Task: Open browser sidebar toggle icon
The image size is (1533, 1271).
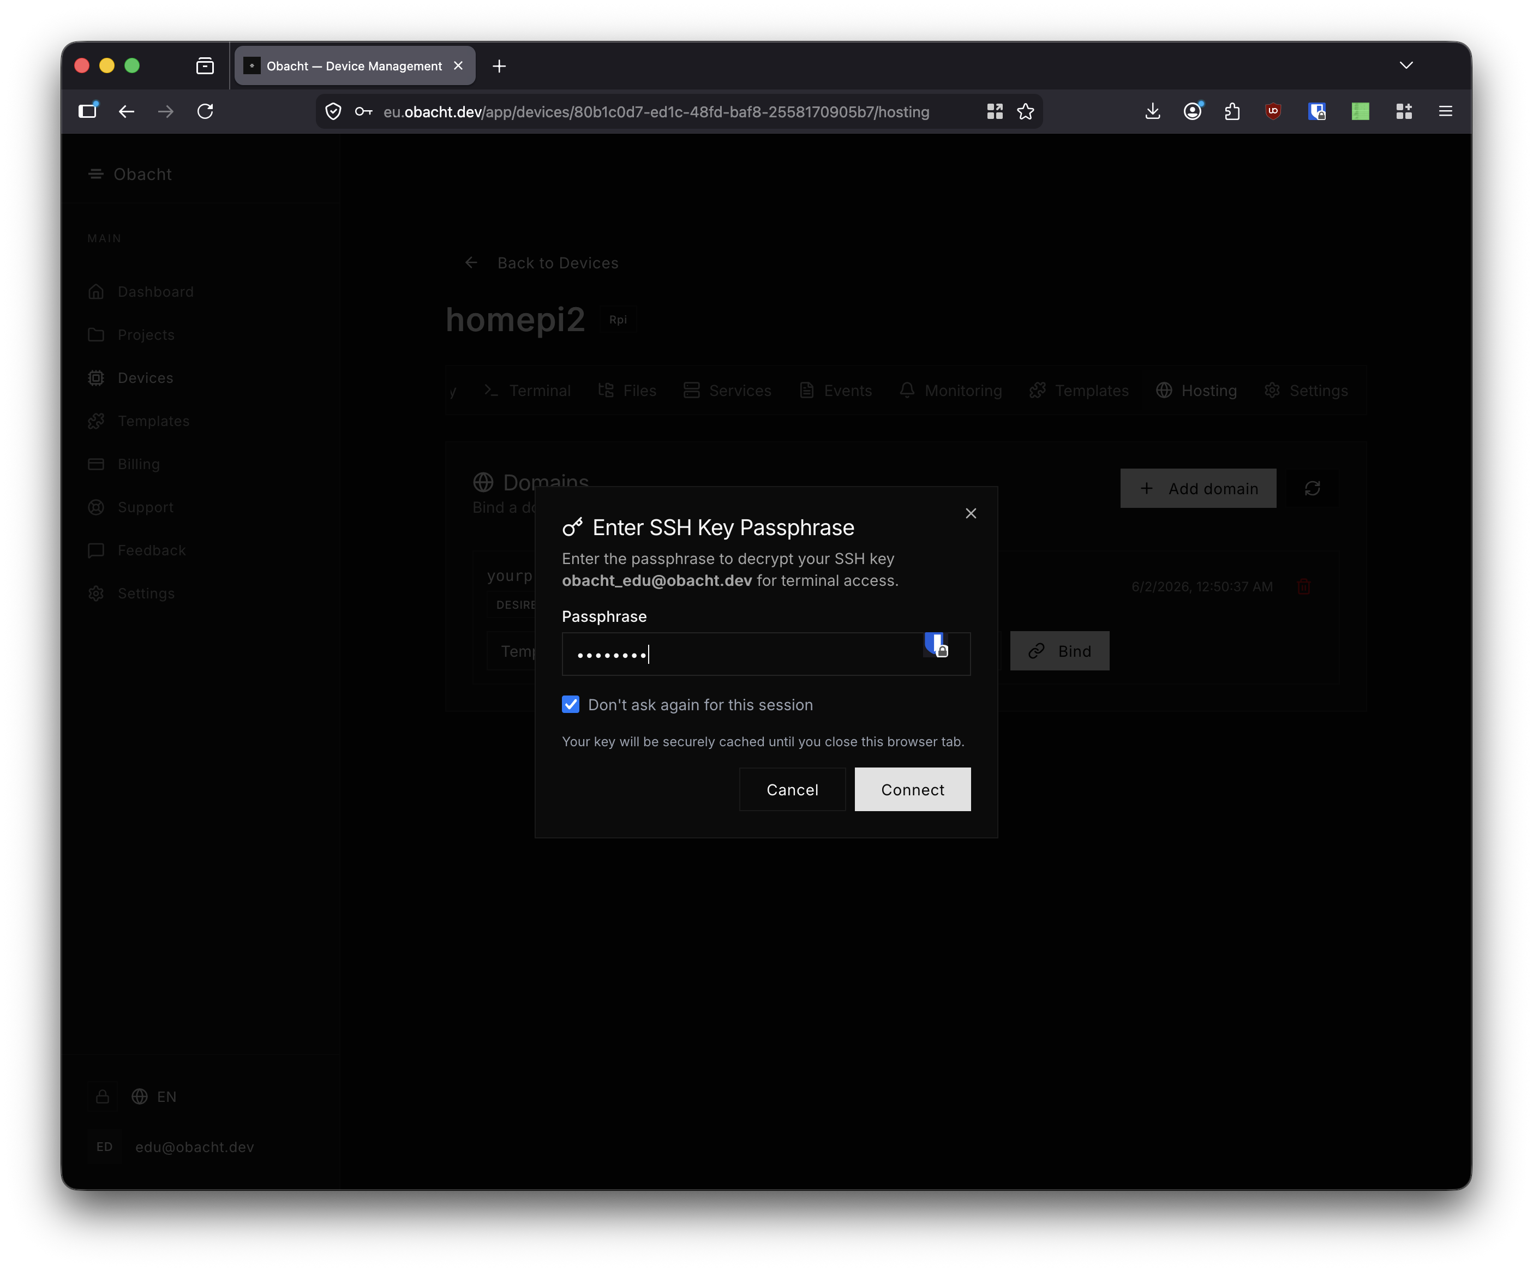Action: click(88, 110)
